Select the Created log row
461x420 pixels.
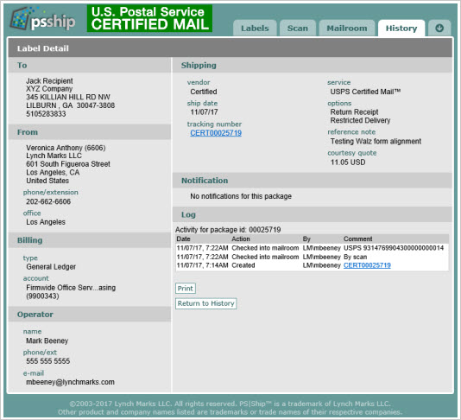tap(313, 265)
